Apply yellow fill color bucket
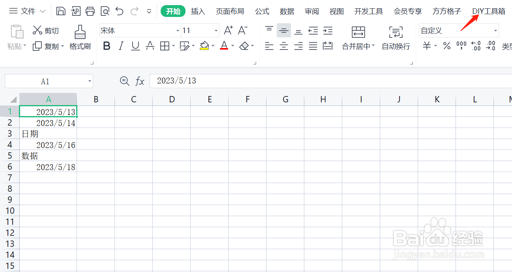Viewport: 512px width, 272px height. pos(204,46)
